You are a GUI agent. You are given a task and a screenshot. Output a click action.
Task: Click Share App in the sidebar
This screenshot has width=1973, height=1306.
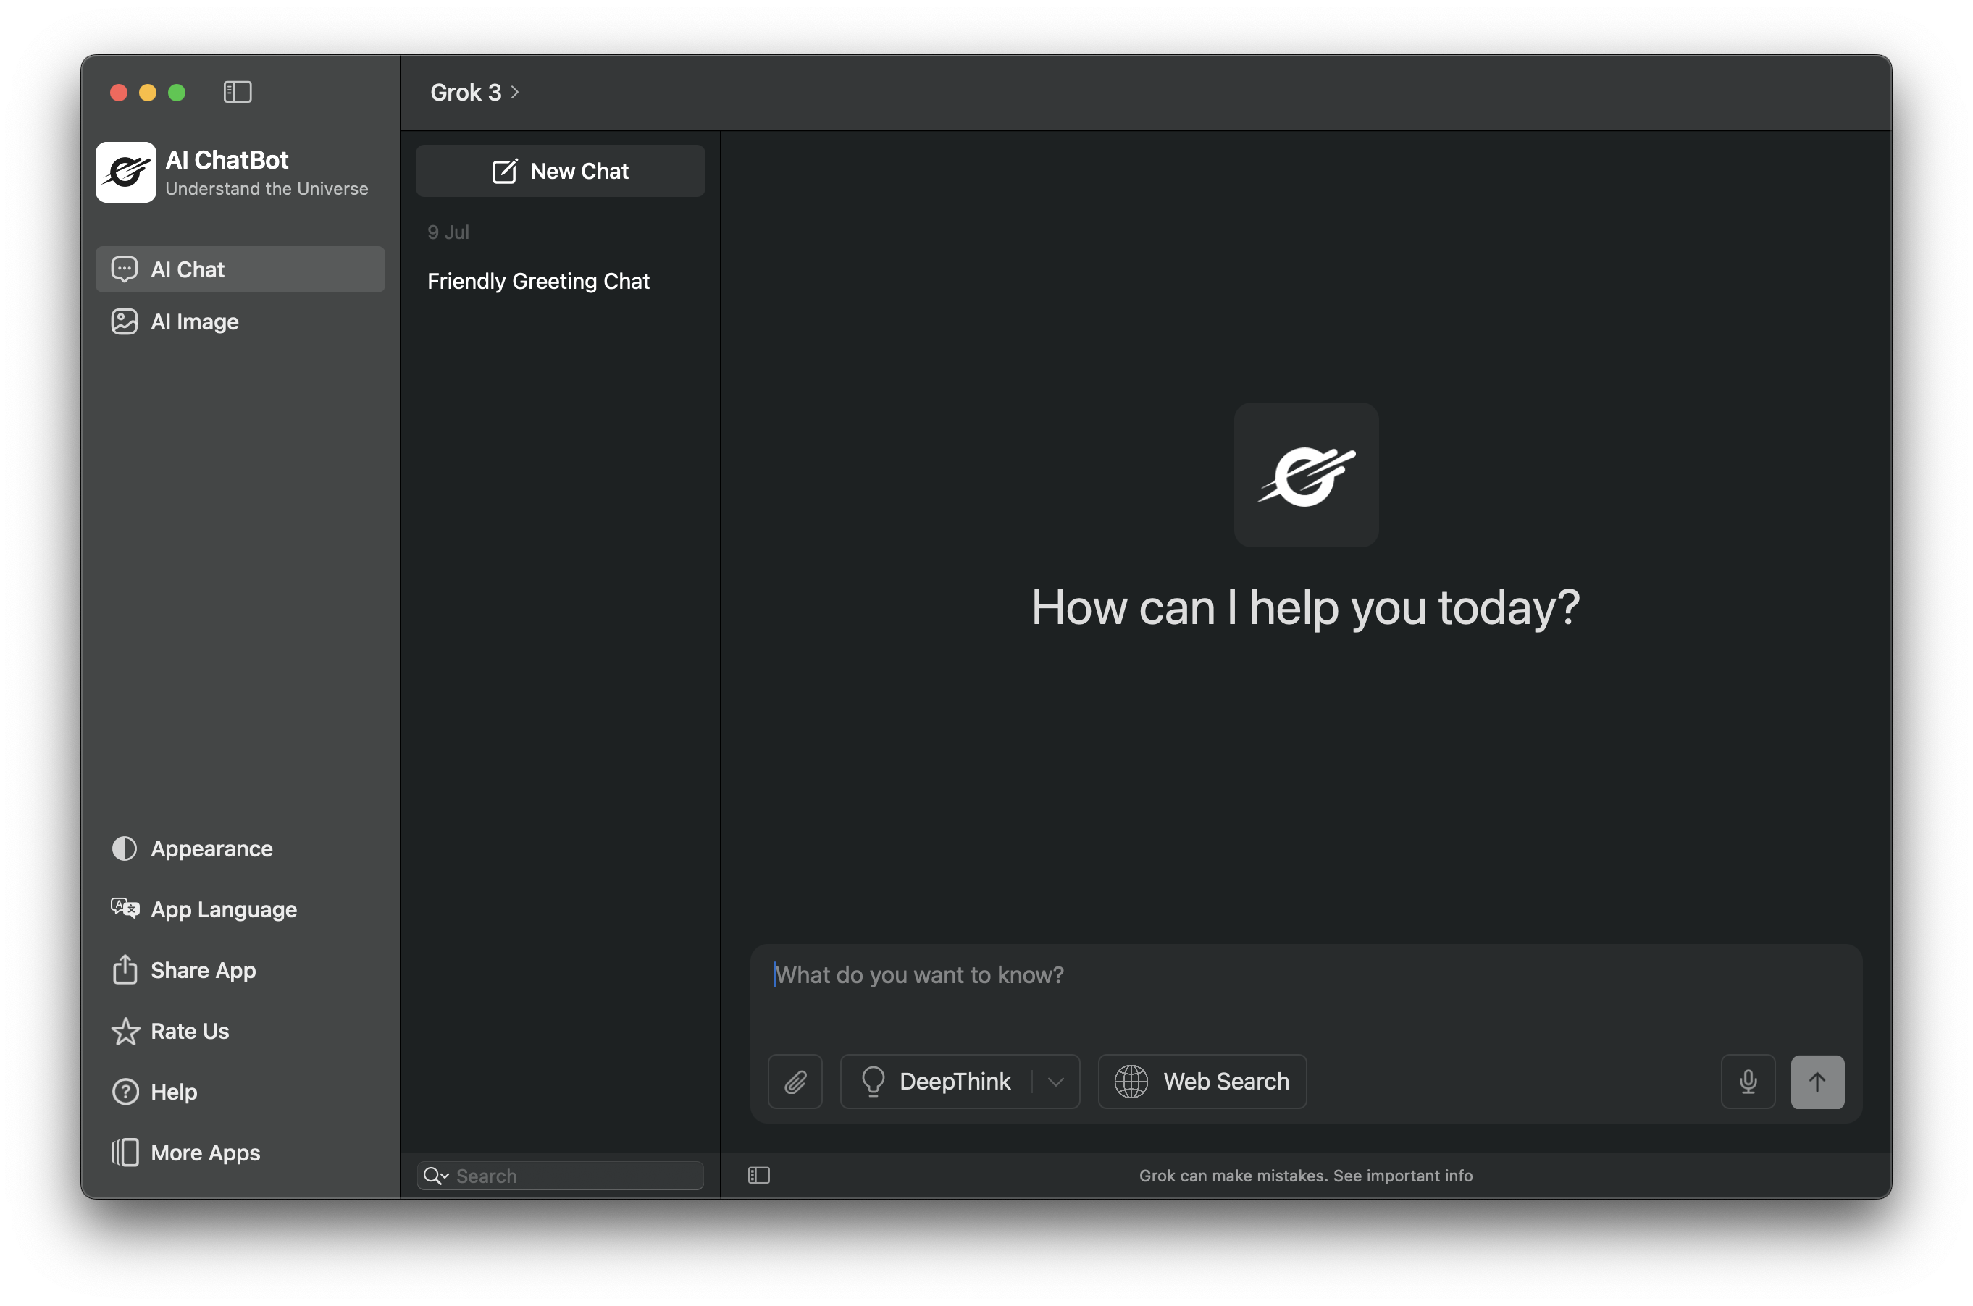click(x=184, y=970)
